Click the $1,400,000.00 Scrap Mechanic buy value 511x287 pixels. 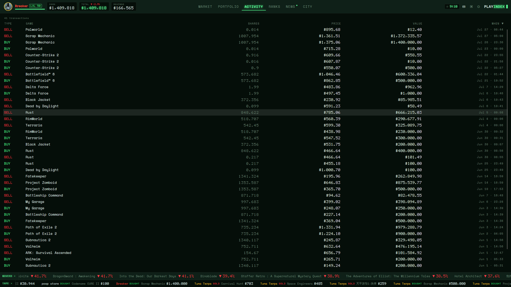tap(406, 42)
